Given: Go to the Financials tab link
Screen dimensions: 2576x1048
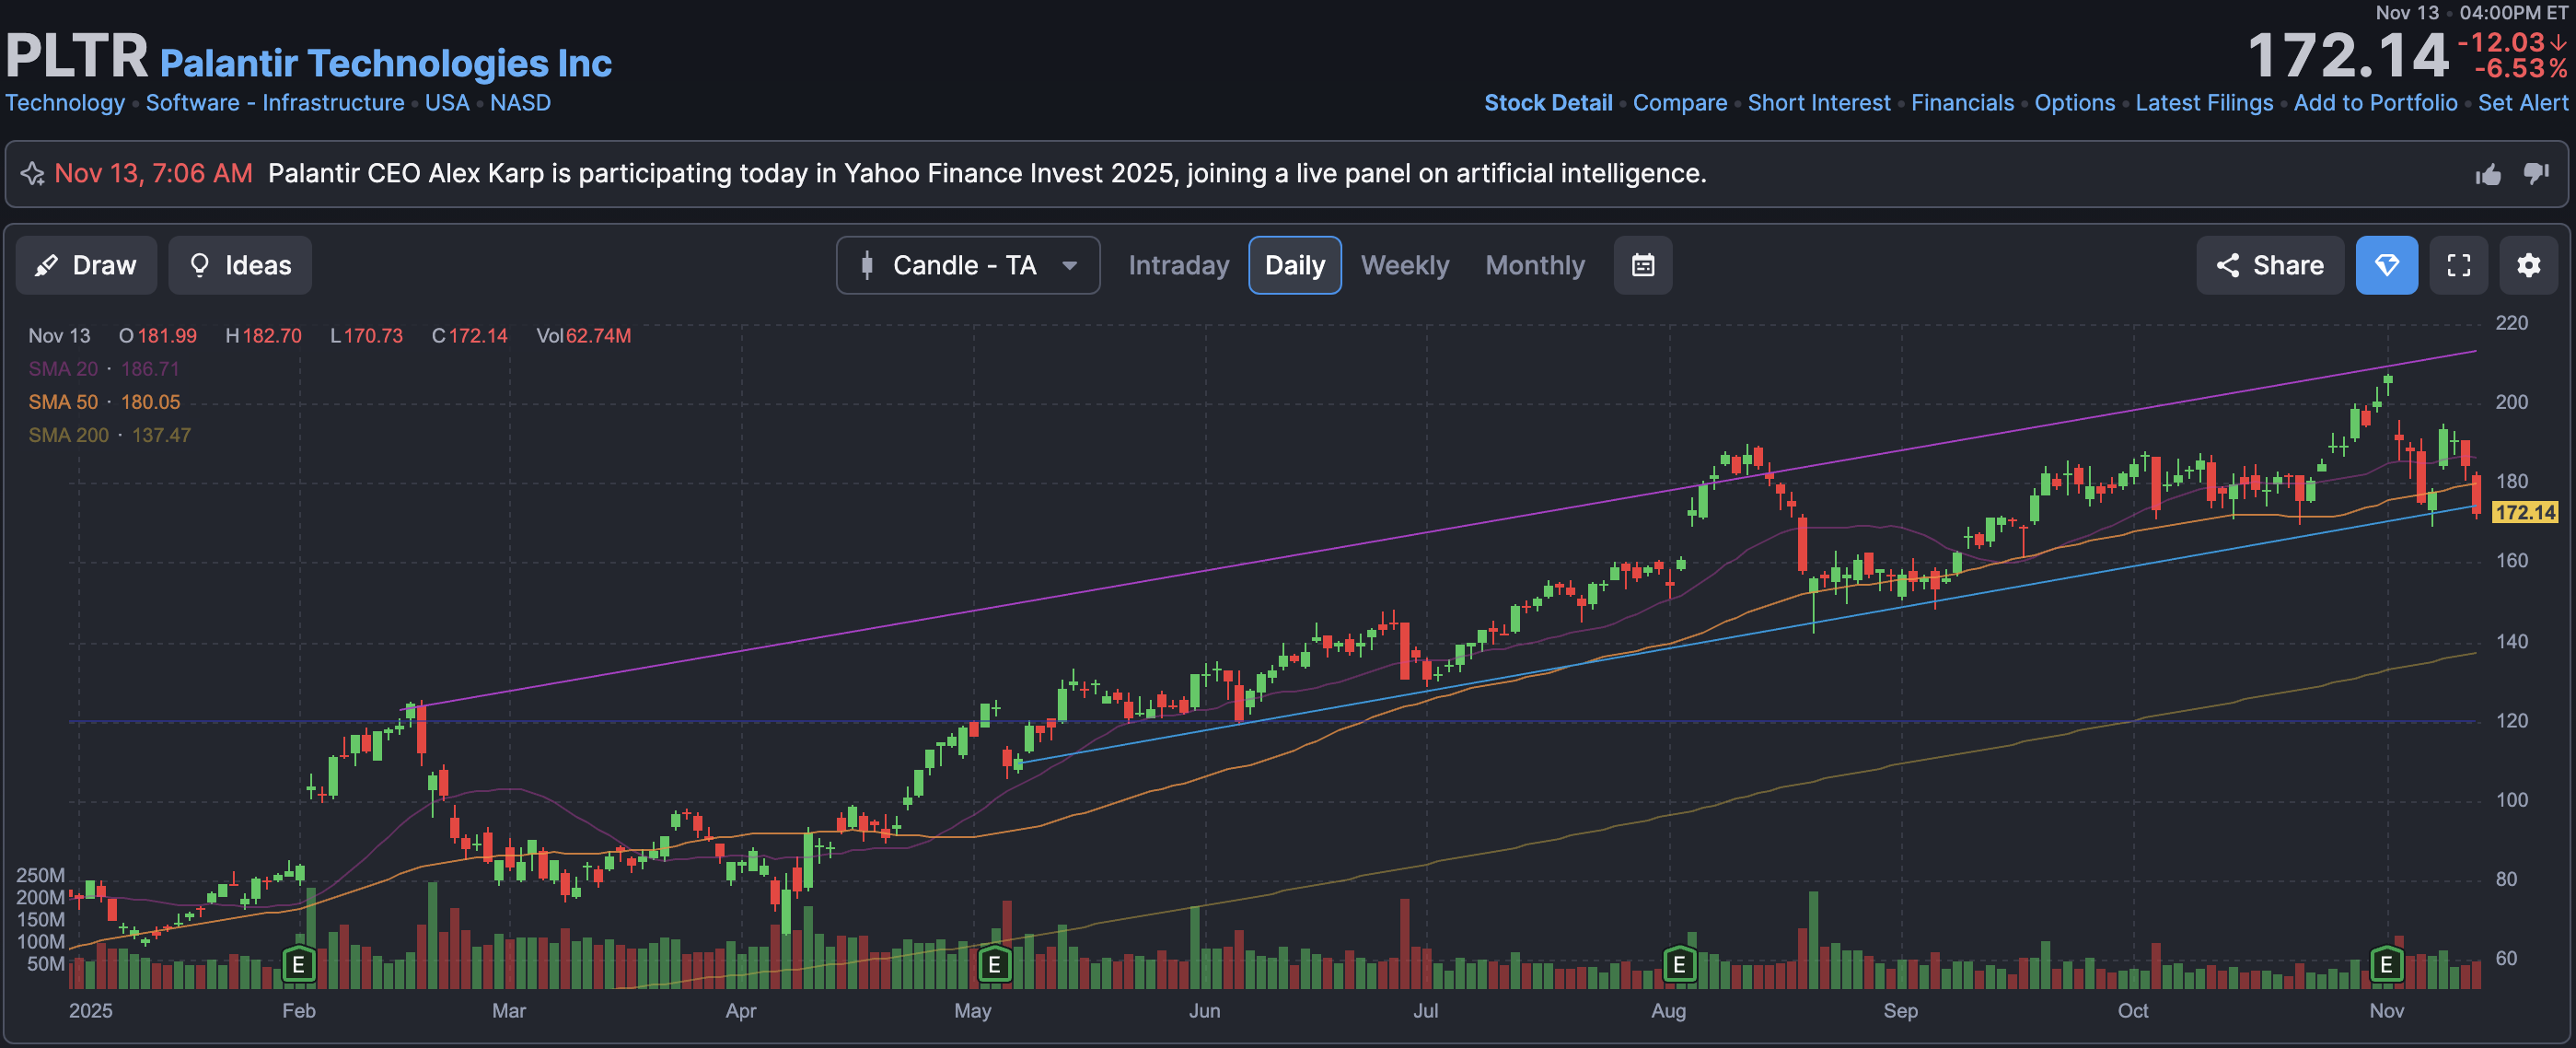Looking at the screenshot, I should point(1962,103).
